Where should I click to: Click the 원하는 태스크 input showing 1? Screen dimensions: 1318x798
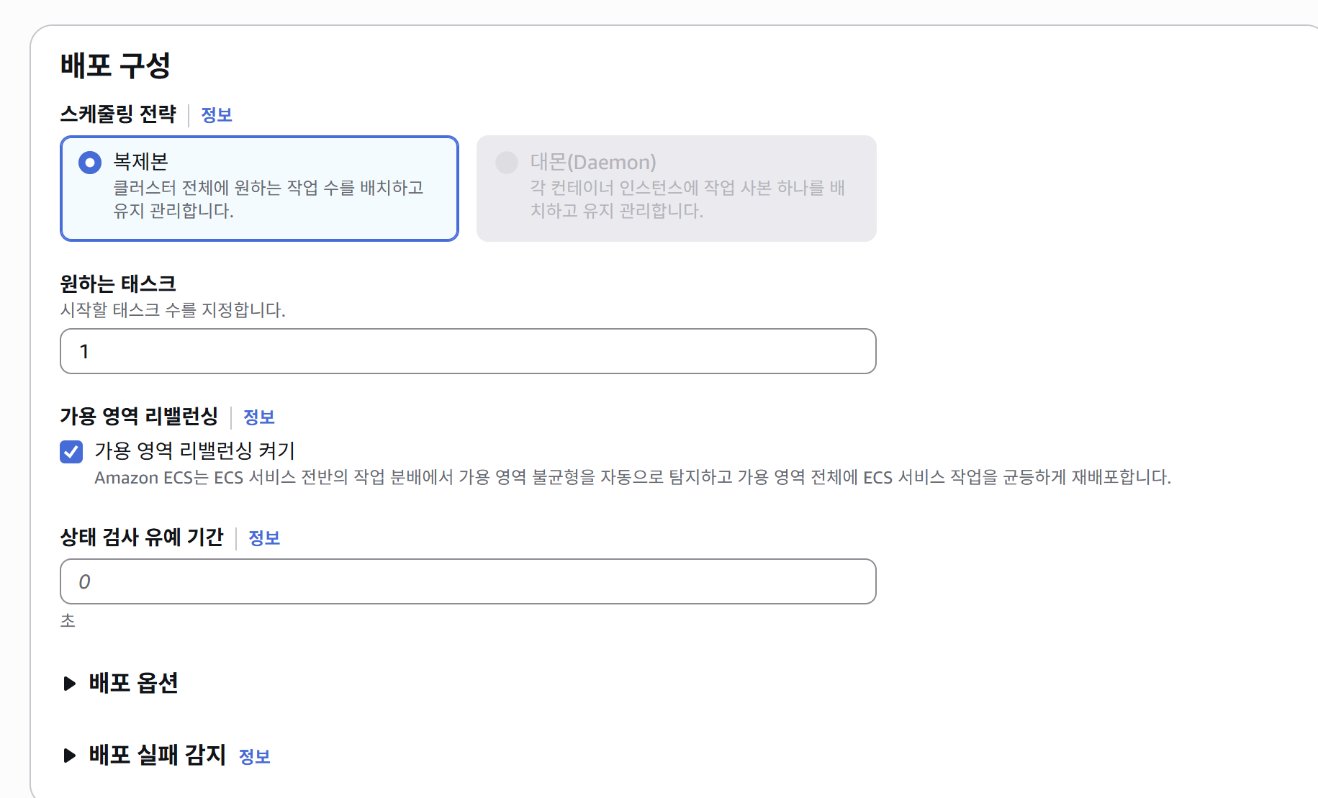pyautogui.click(x=468, y=351)
